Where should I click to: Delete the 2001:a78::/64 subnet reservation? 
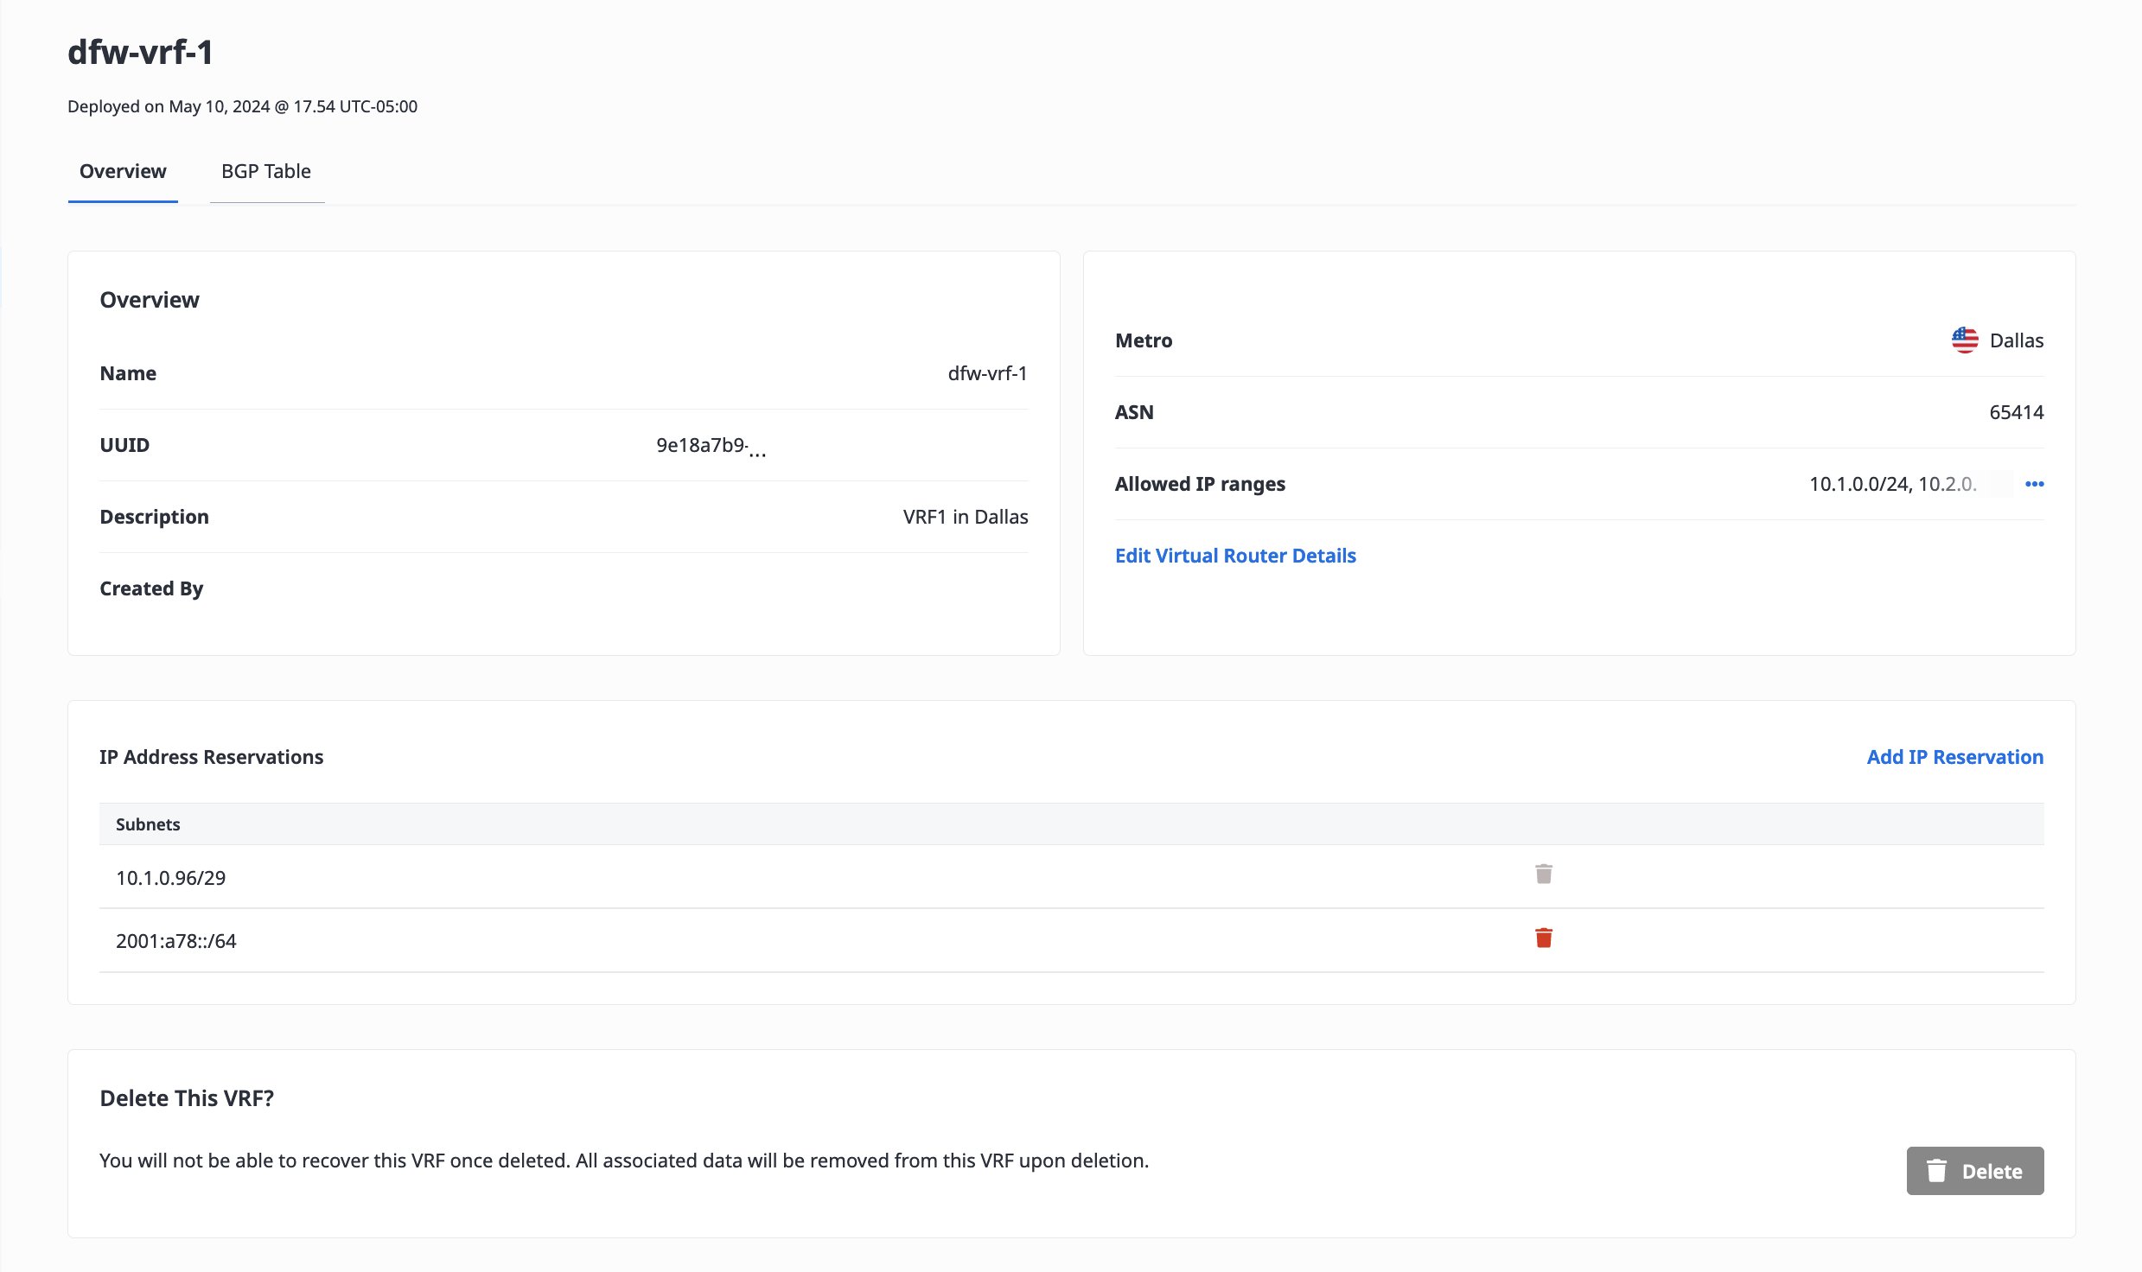1544,938
